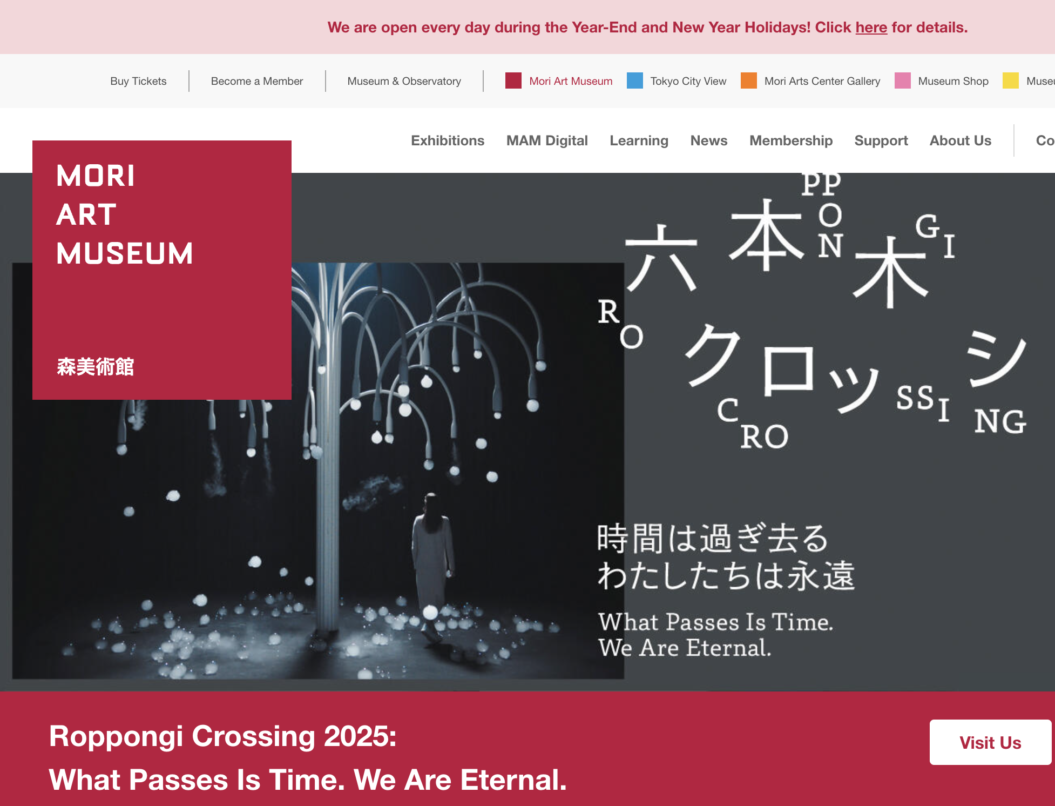The height and width of the screenshot is (806, 1055).
Task: Open the Exhibitions menu
Action: click(x=447, y=140)
